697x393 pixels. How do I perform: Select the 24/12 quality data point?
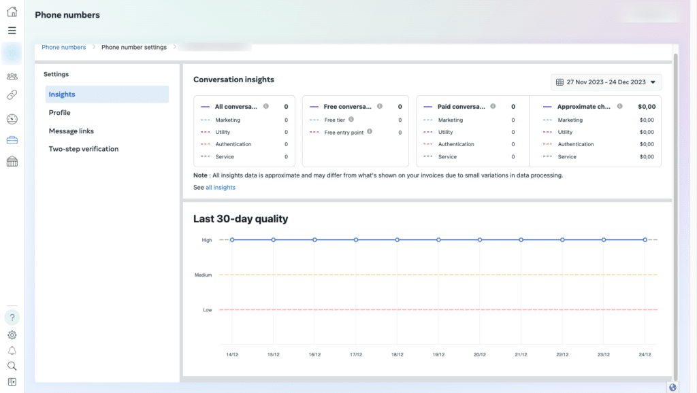[645, 240]
